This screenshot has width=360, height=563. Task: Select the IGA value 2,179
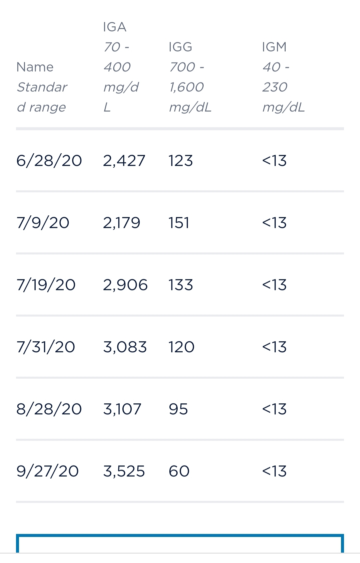pos(122,223)
